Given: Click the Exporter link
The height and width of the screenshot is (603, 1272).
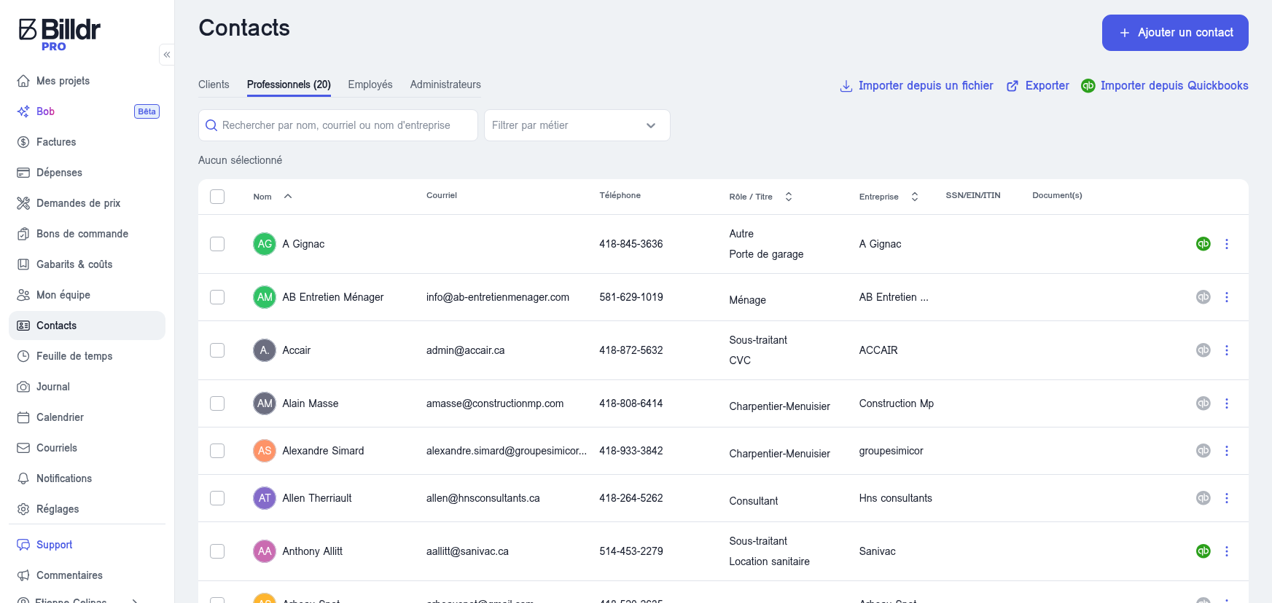Looking at the screenshot, I should coord(1038,86).
